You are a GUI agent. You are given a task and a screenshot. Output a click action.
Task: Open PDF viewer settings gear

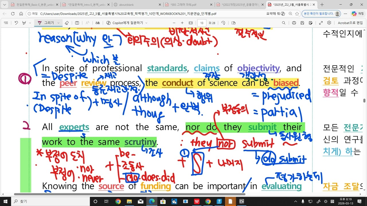[329, 23]
